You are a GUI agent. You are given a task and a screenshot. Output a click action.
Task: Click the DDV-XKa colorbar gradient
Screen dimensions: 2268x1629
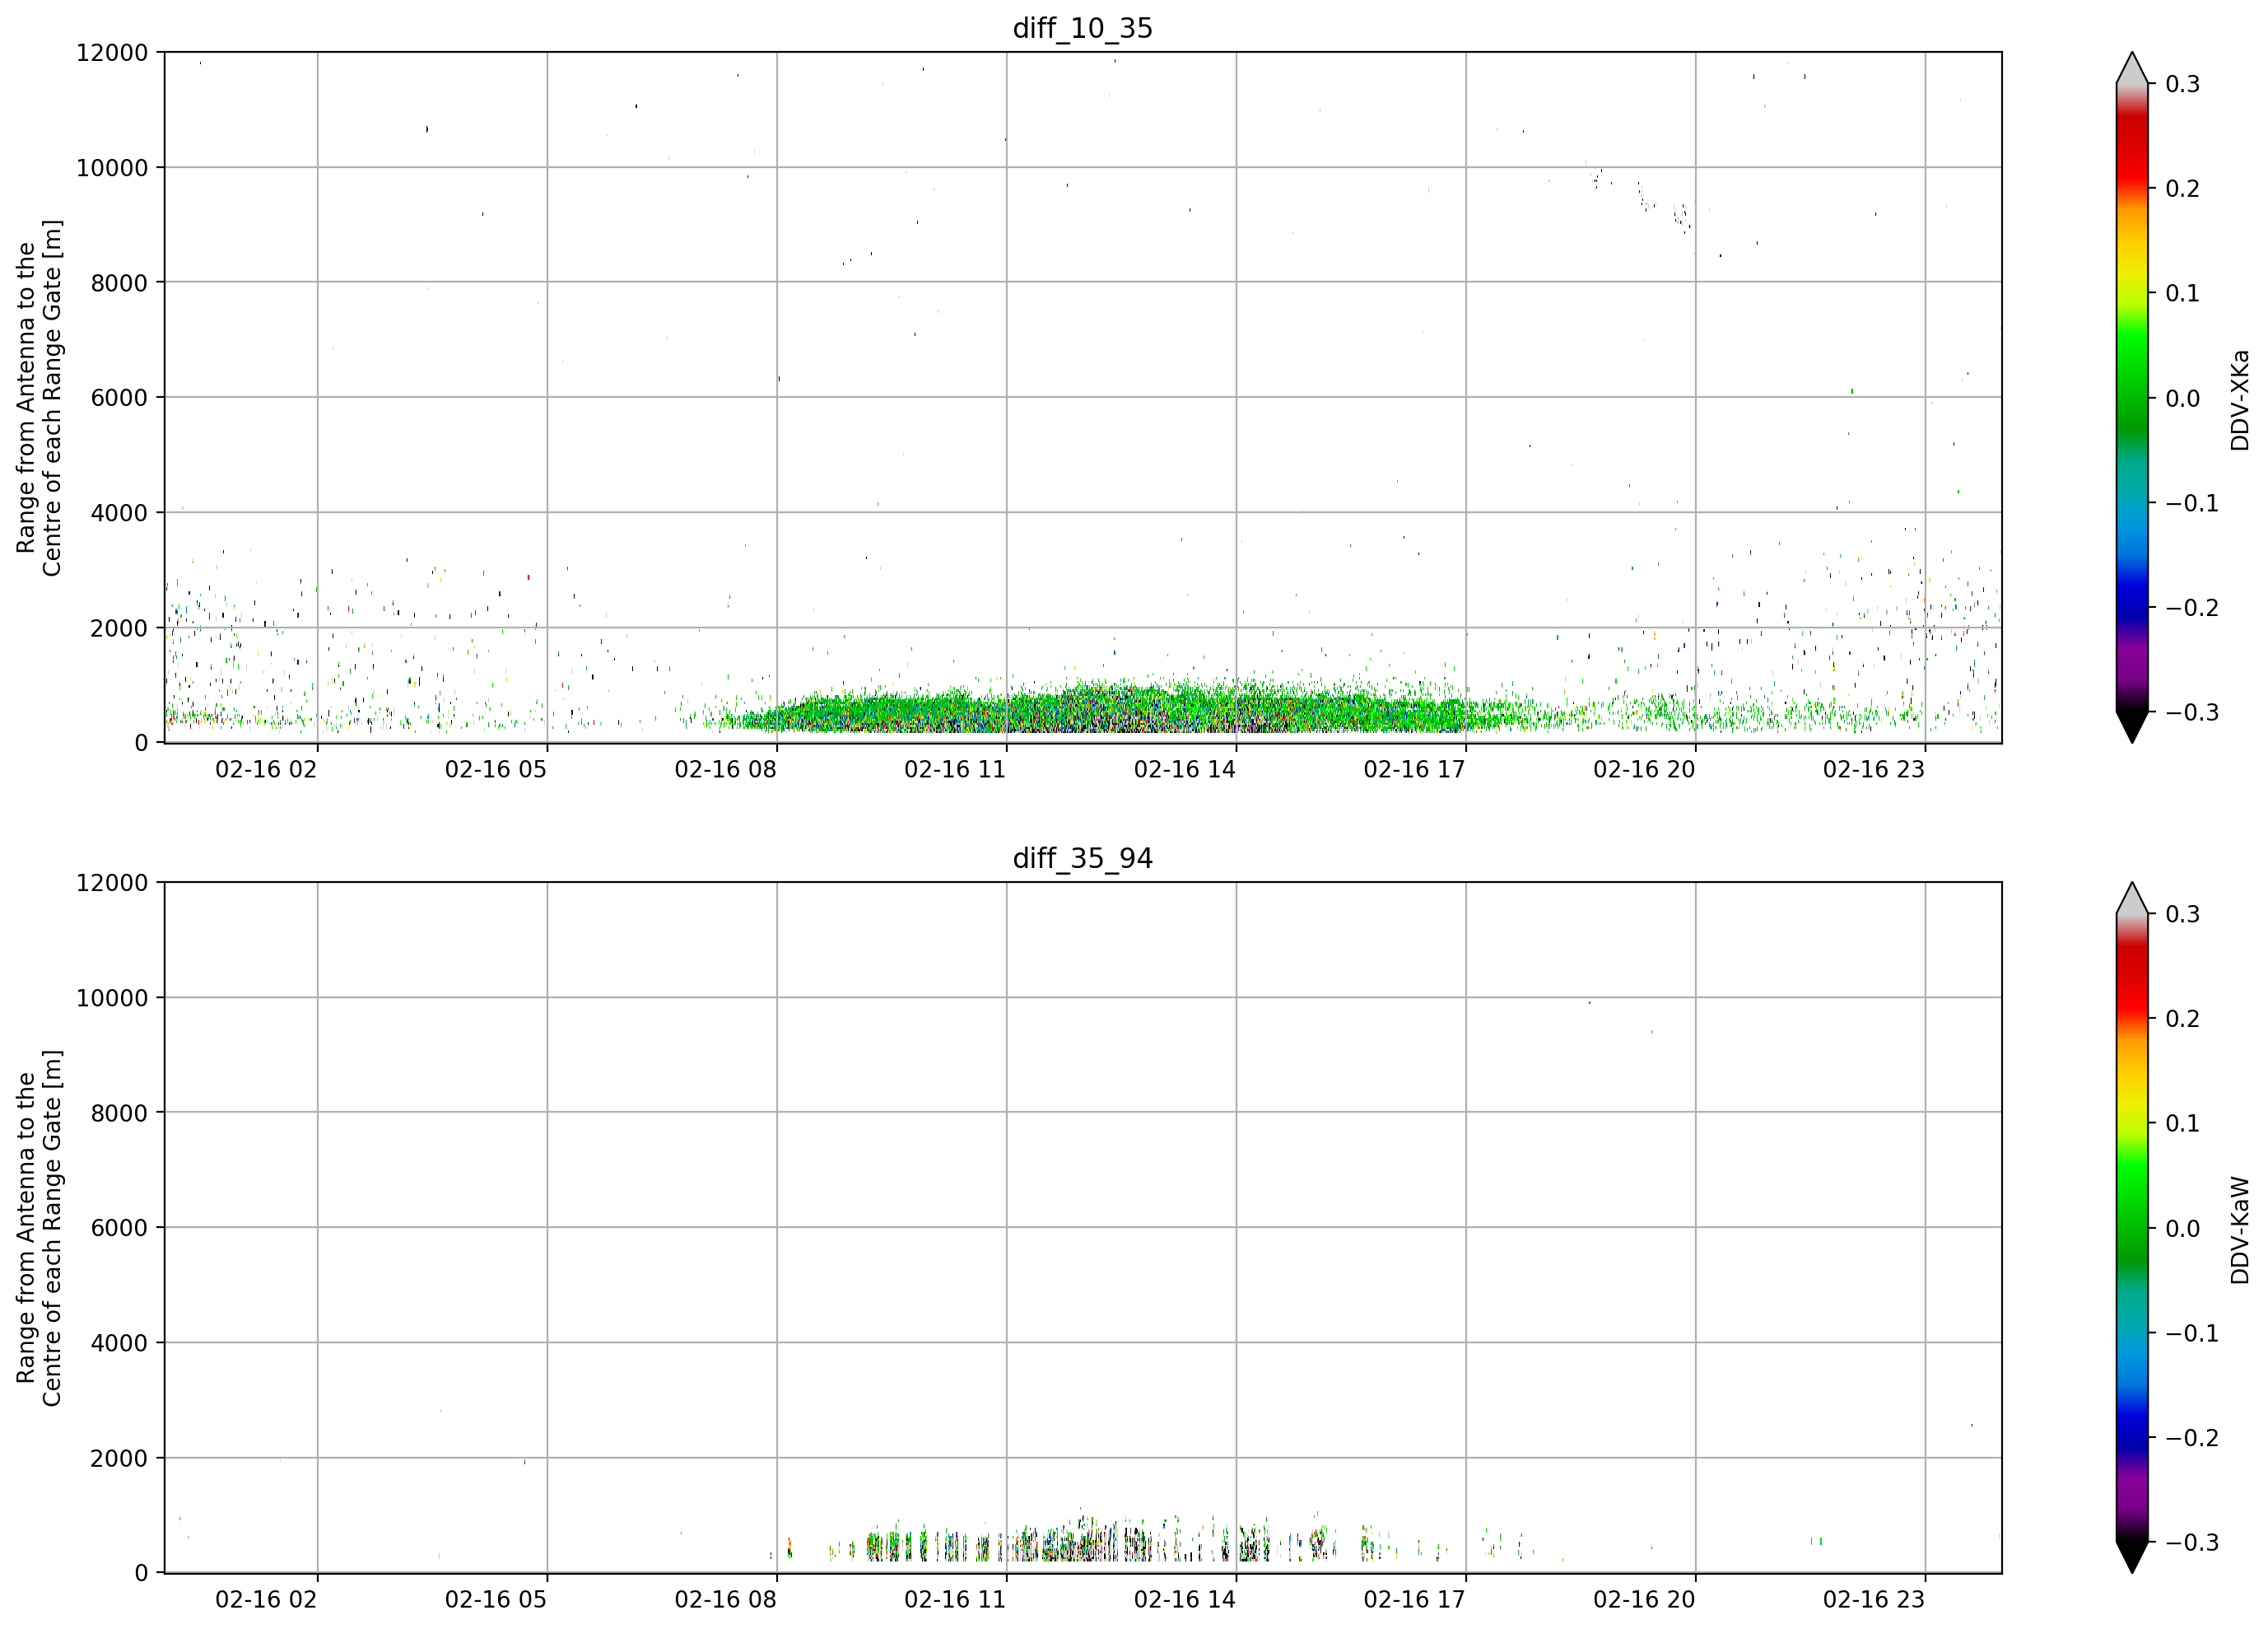point(2131,397)
